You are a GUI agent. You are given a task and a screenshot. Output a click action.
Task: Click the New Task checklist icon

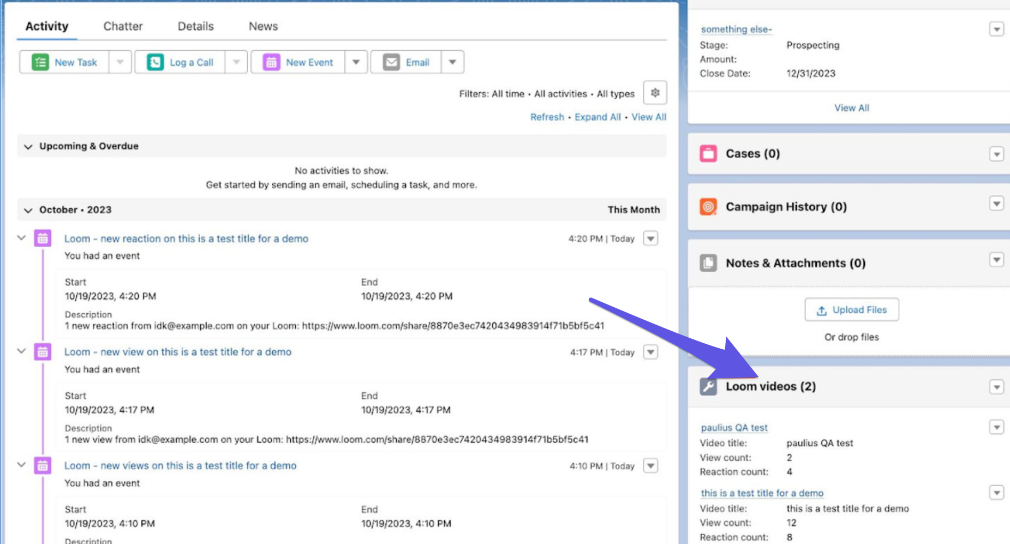pos(40,62)
